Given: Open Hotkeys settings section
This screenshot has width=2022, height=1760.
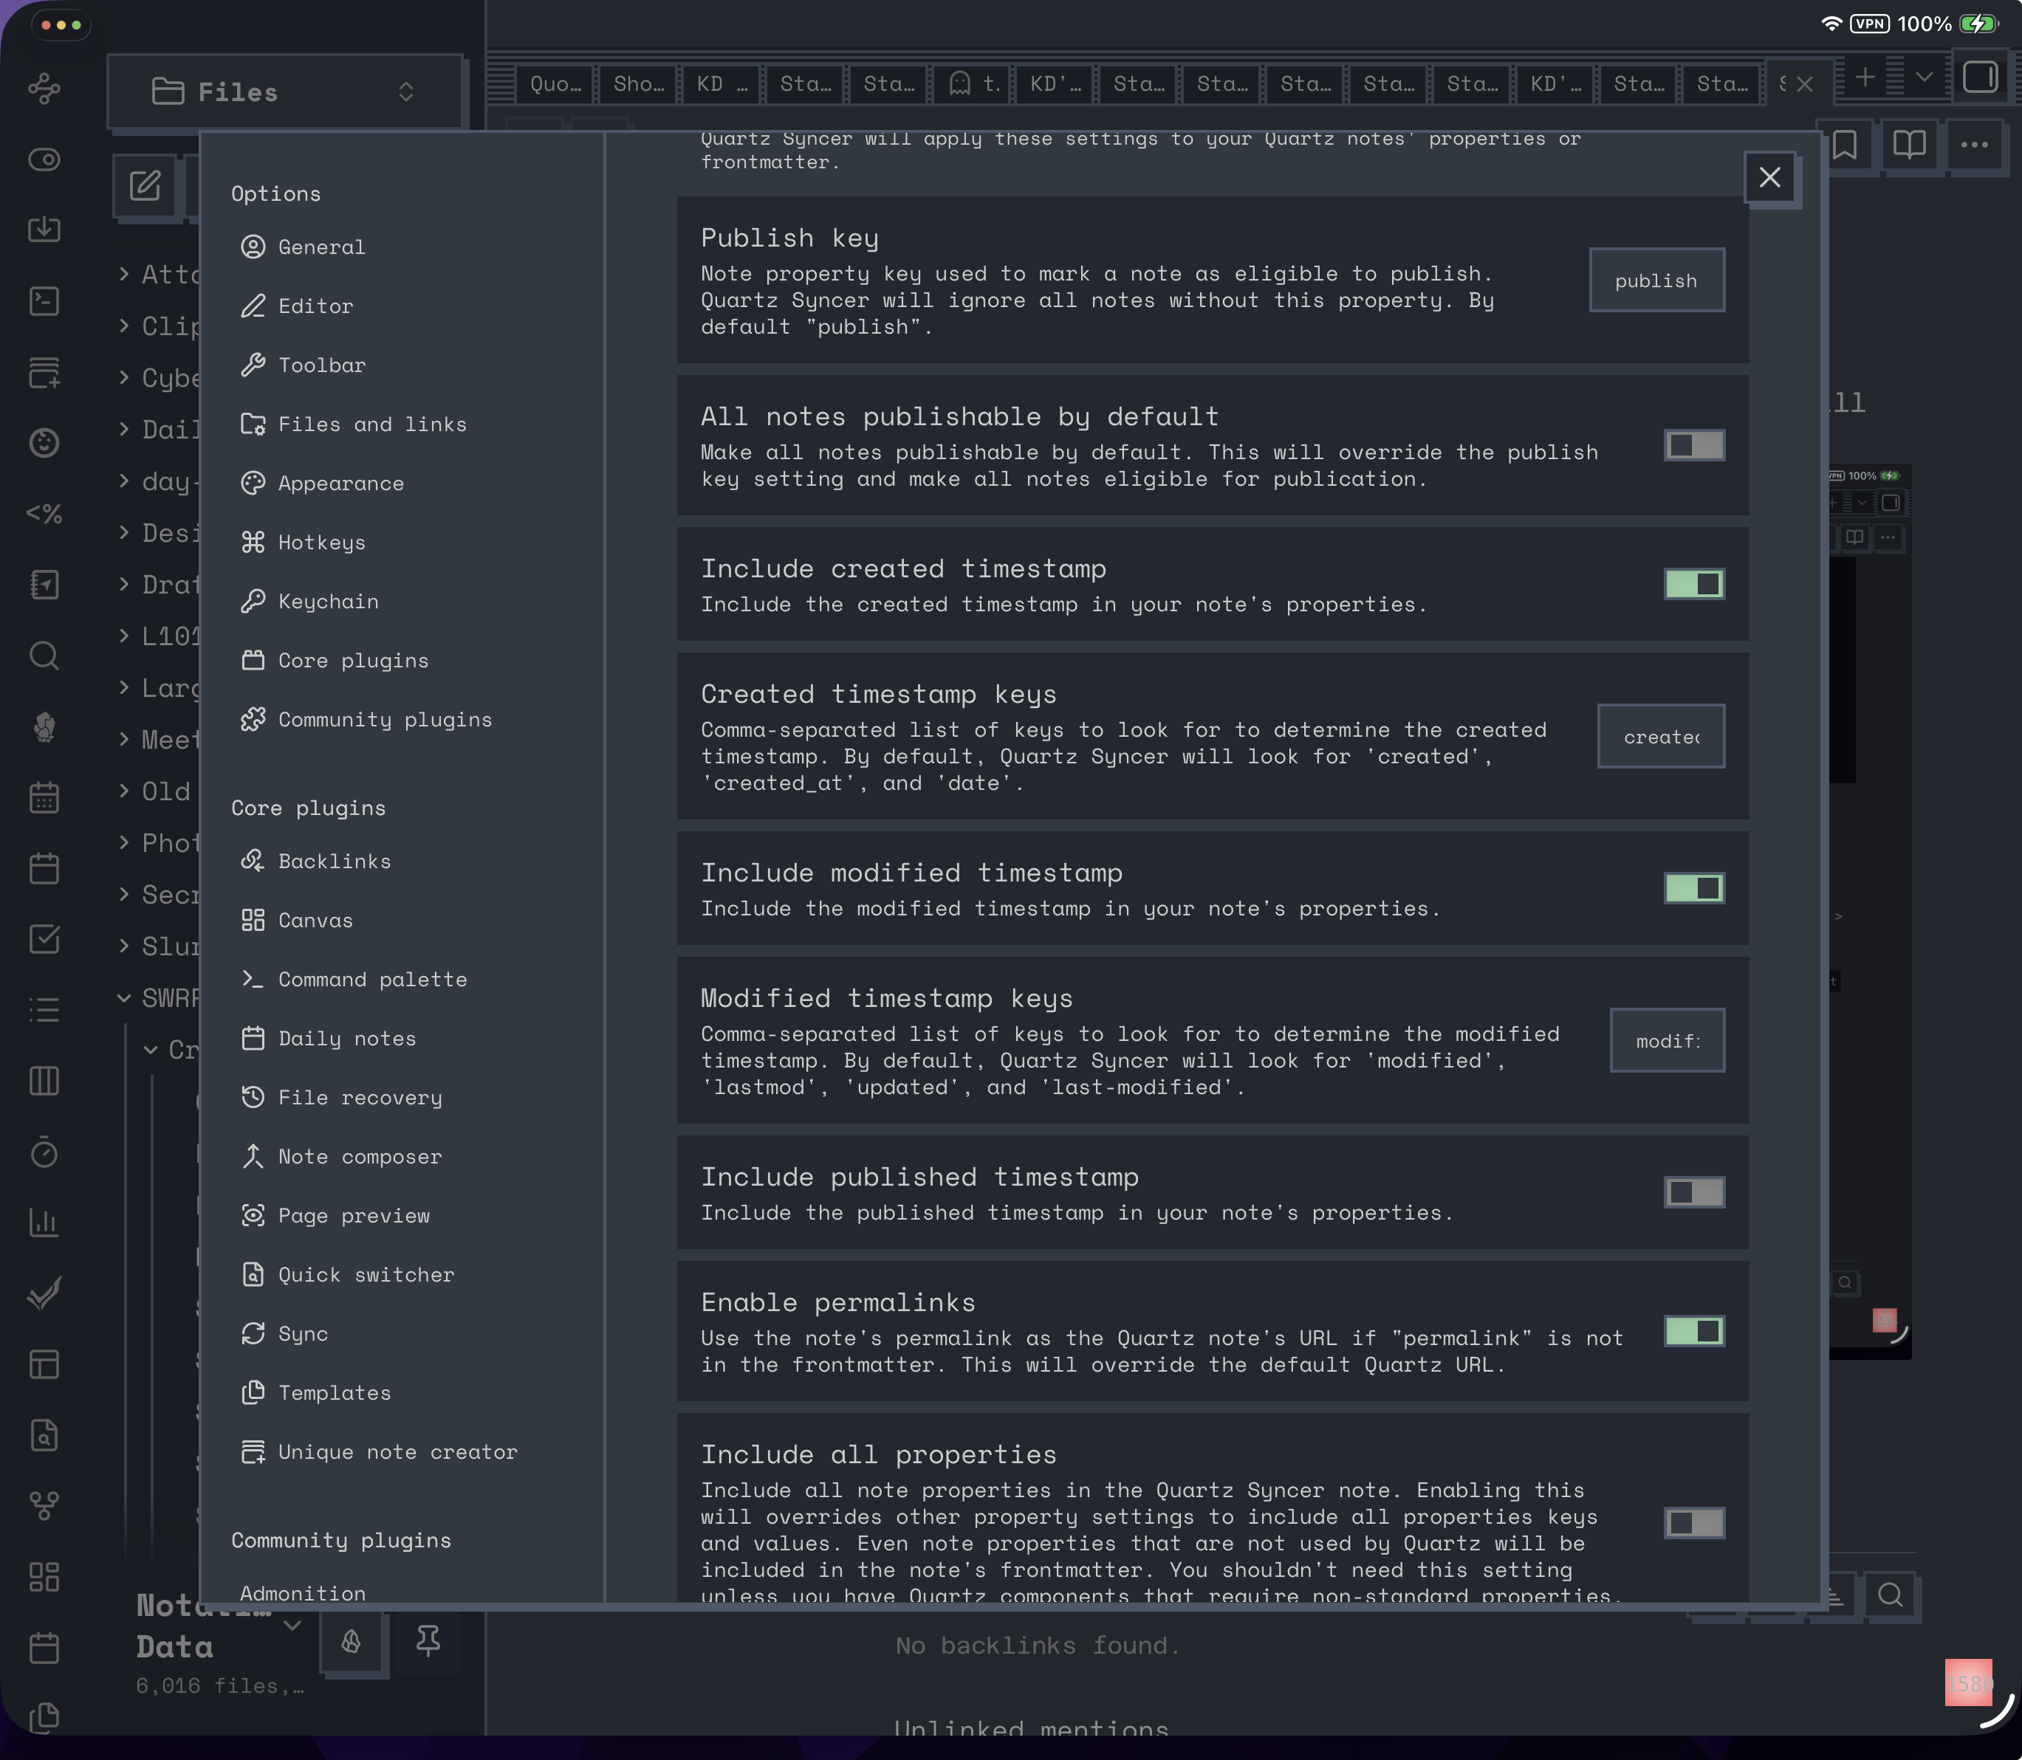Looking at the screenshot, I should [321, 542].
